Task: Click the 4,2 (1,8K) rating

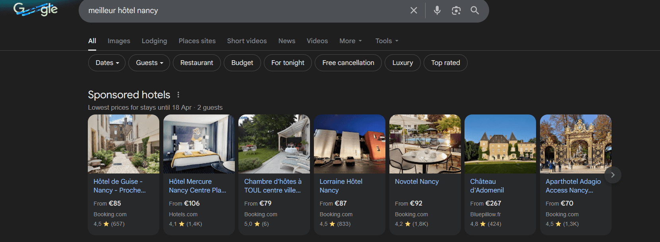Action: tap(412, 224)
